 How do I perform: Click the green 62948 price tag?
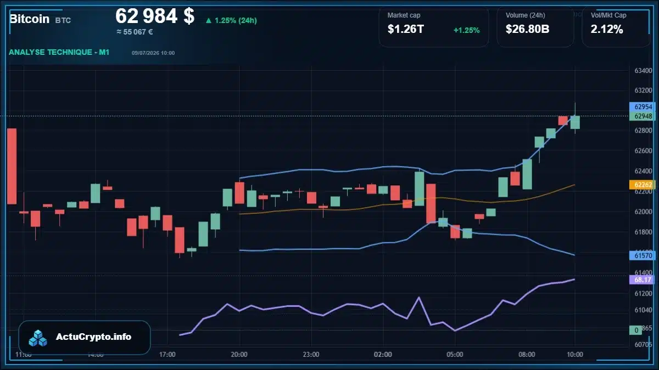coord(641,116)
